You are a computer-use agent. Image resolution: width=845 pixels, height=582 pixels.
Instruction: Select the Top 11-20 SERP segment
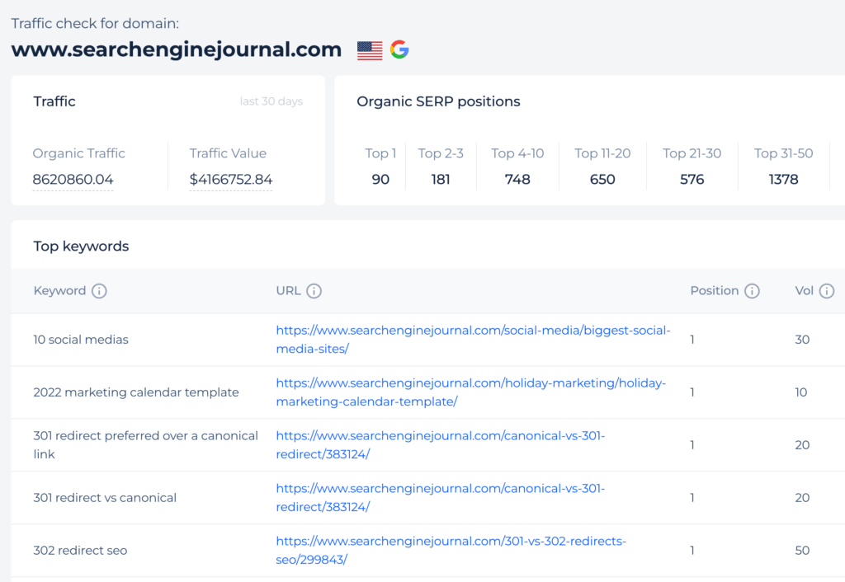tap(602, 167)
